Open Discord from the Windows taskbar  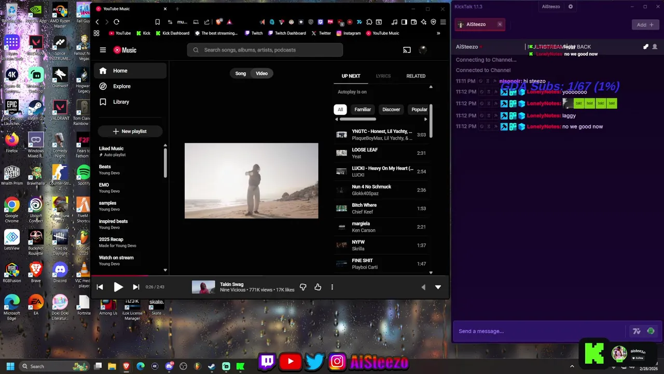pos(169,366)
